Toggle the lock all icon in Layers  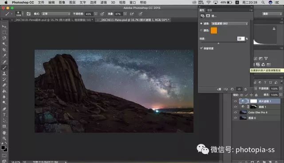[x=256, y=95]
